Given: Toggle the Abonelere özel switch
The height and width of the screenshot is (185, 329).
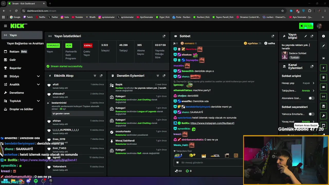Looking at the screenshot, I should [x=311, y=98].
